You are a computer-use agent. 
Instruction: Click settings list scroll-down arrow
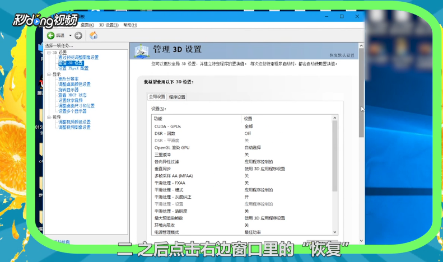[x=335, y=232]
